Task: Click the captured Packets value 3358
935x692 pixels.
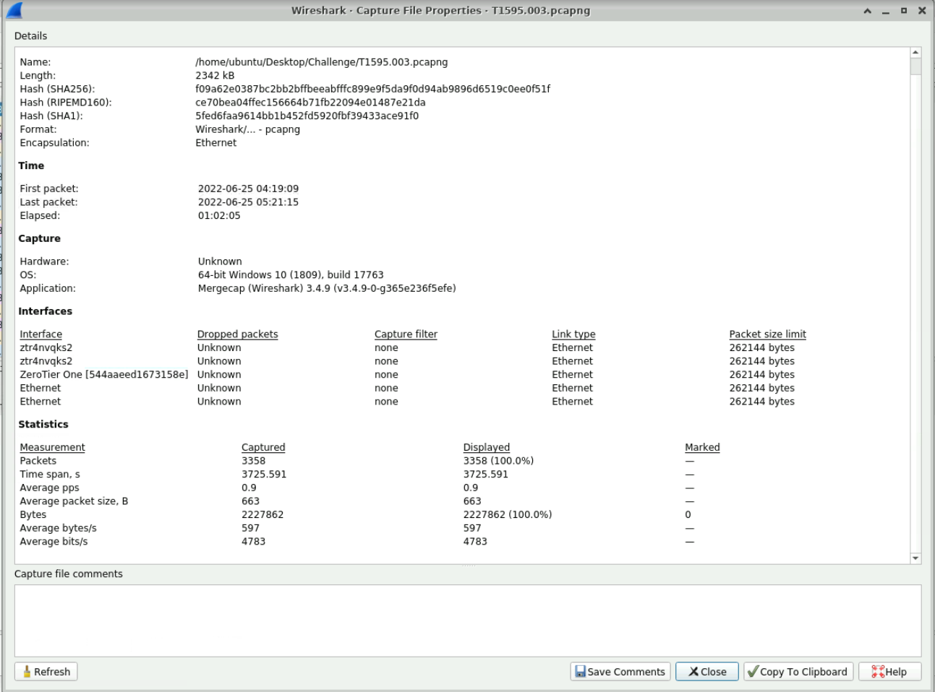Action: [253, 461]
